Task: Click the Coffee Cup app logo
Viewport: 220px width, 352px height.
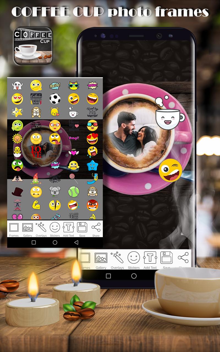Action: [x=33, y=46]
